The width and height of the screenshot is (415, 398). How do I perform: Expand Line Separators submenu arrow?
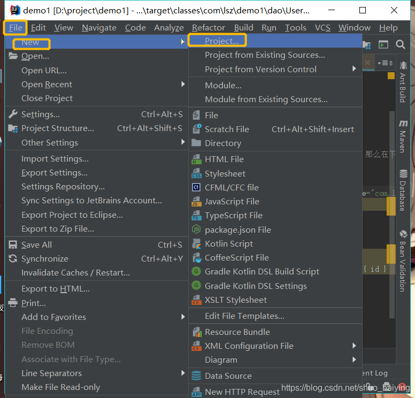[182, 373]
